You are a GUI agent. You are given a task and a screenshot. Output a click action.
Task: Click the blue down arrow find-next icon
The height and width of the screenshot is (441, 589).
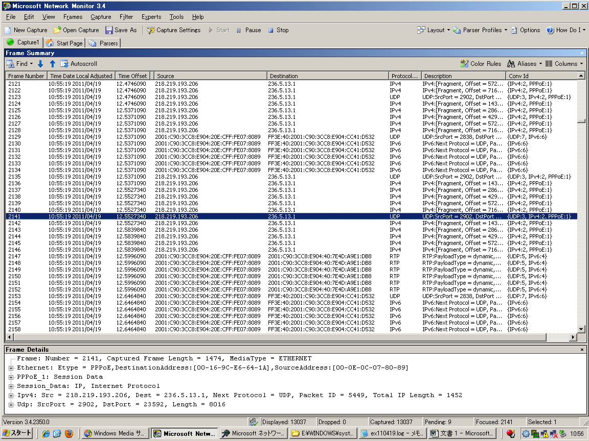click(x=40, y=64)
